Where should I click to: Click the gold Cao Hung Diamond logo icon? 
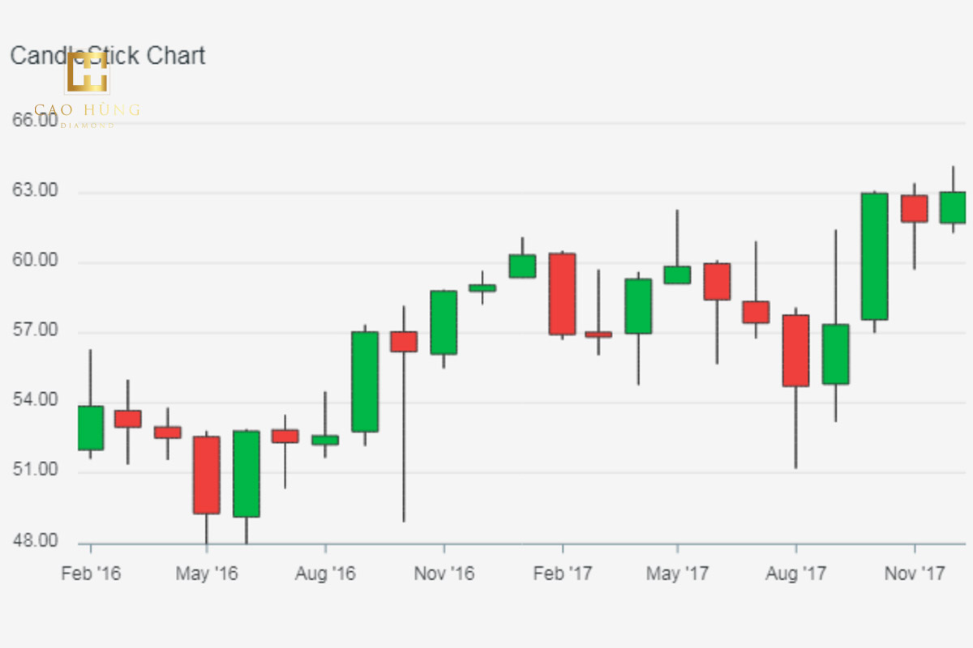[x=88, y=73]
